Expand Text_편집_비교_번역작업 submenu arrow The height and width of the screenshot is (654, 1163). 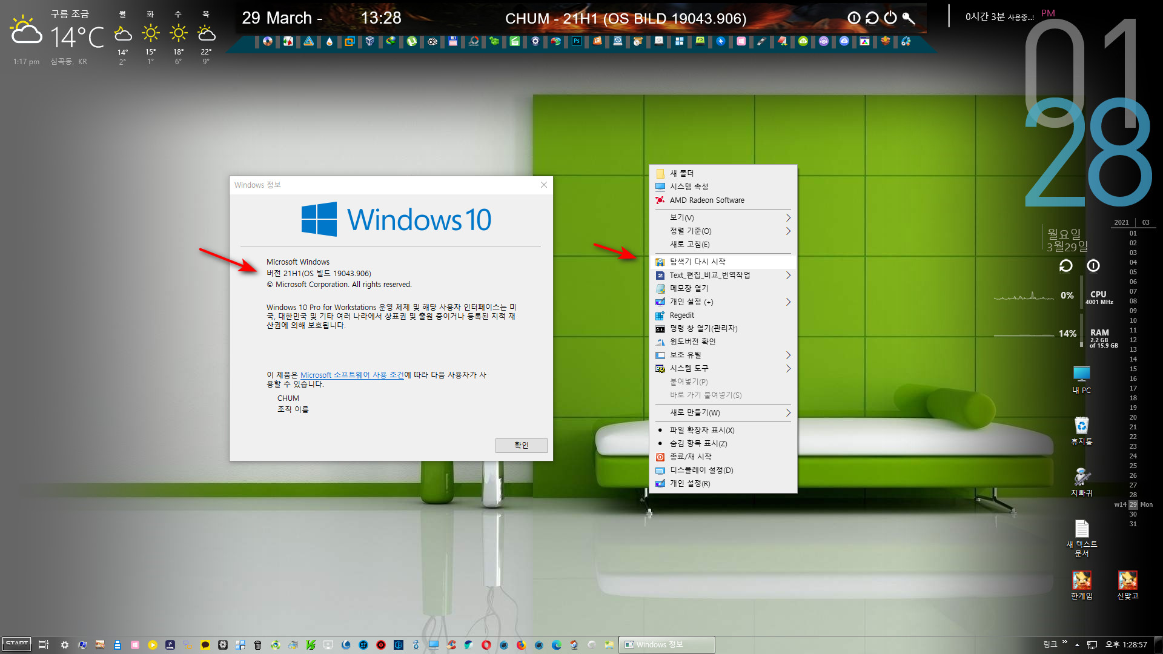coord(788,275)
